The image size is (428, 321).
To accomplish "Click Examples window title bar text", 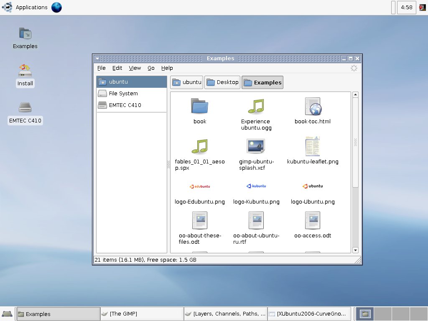I will point(220,59).
